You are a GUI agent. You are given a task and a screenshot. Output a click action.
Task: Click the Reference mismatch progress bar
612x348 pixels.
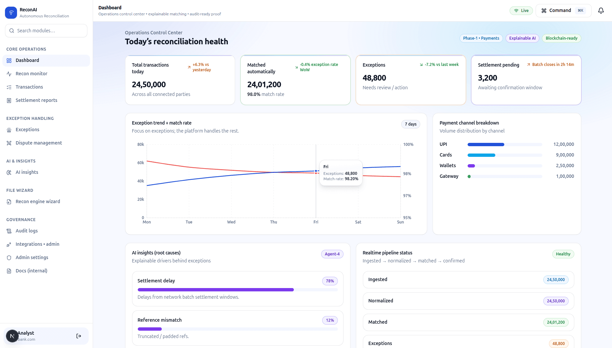pyautogui.click(x=238, y=329)
